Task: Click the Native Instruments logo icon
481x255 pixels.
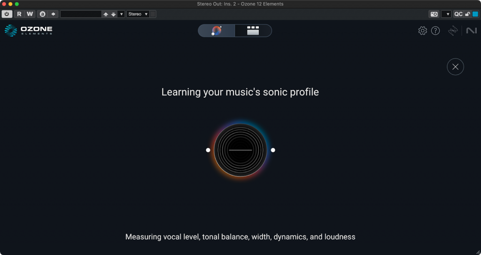Action: (x=471, y=31)
